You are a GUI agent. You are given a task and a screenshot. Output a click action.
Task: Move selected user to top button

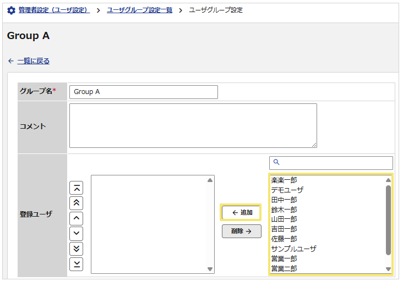(x=77, y=188)
